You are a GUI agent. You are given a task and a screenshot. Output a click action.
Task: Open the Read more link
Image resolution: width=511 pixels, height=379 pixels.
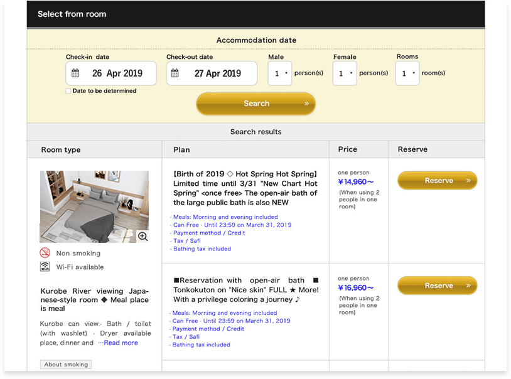coord(121,343)
